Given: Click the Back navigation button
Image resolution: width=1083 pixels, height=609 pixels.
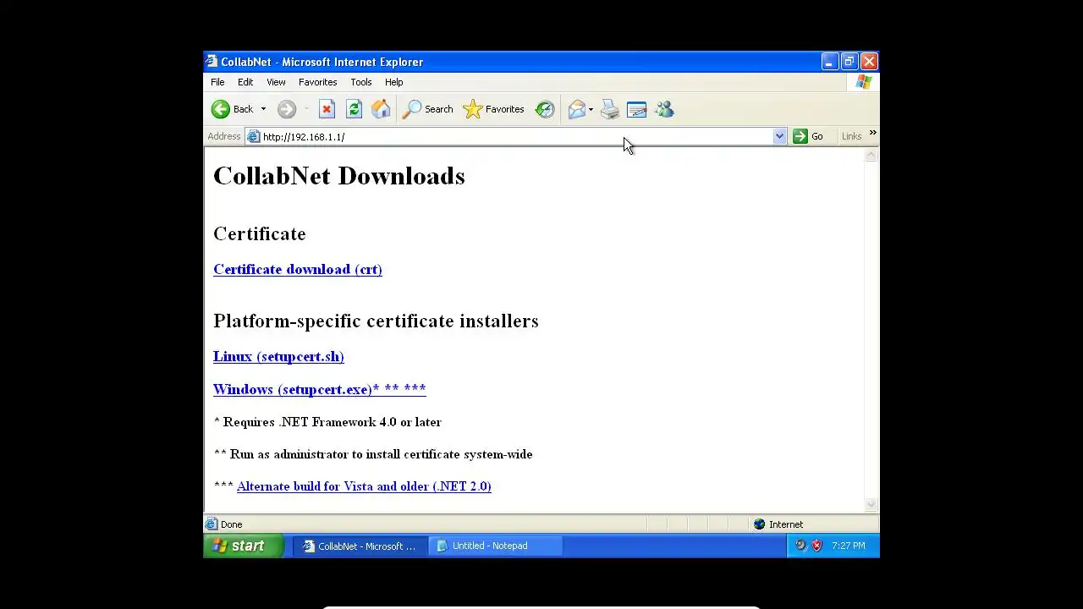Looking at the screenshot, I should 233,109.
